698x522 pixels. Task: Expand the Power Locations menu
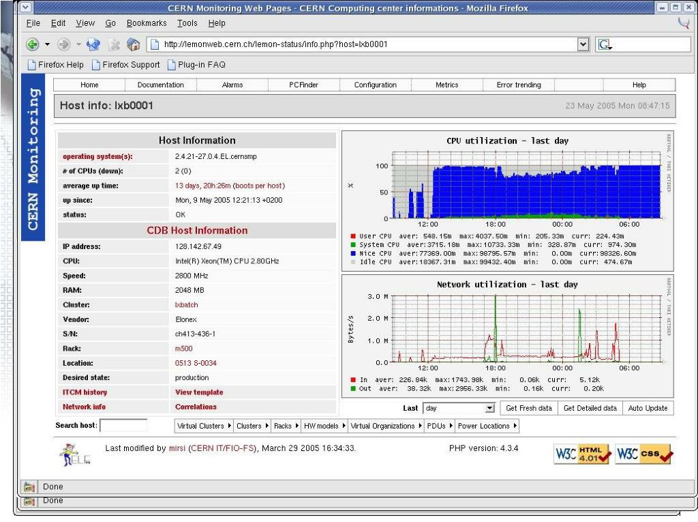487,426
